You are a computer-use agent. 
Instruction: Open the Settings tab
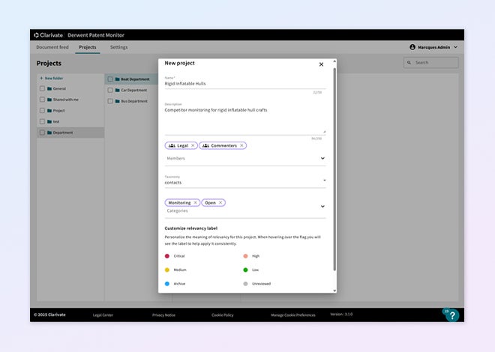coord(118,47)
